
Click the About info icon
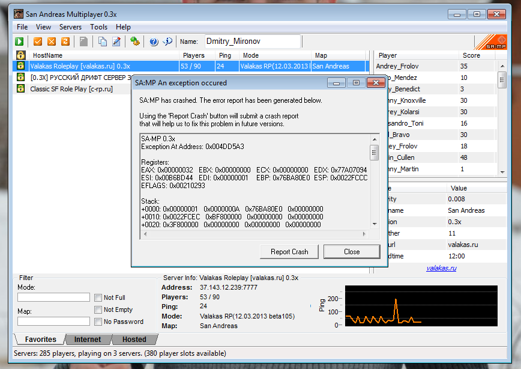pyautogui.click(x=167, y=41)
